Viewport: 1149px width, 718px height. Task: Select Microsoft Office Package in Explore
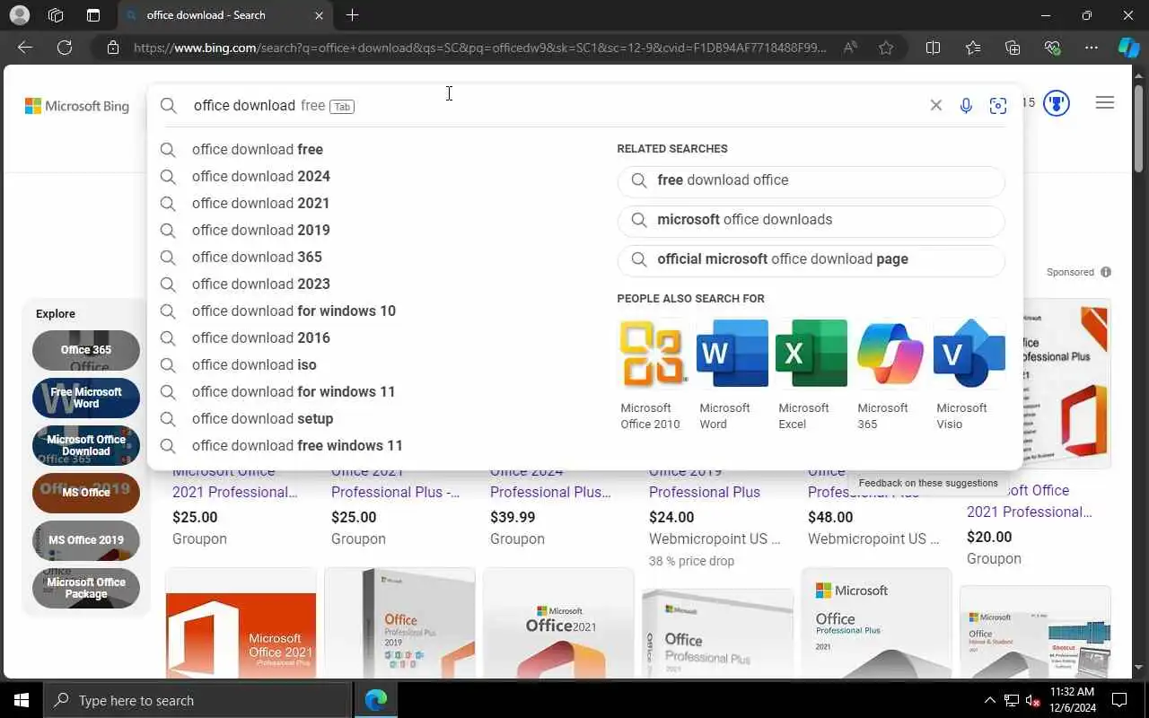tap(86, 588)
